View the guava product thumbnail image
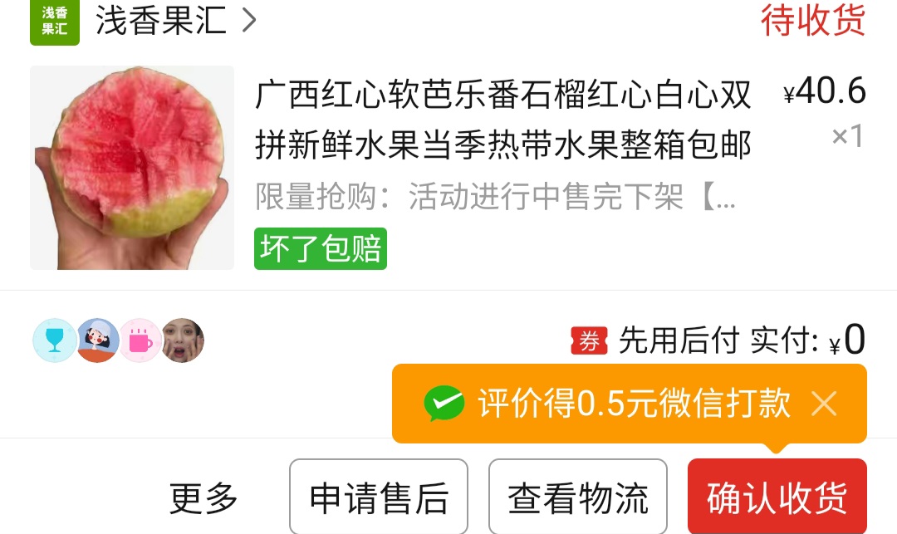Screen dimensions: 897x534 tap(132, 168)
